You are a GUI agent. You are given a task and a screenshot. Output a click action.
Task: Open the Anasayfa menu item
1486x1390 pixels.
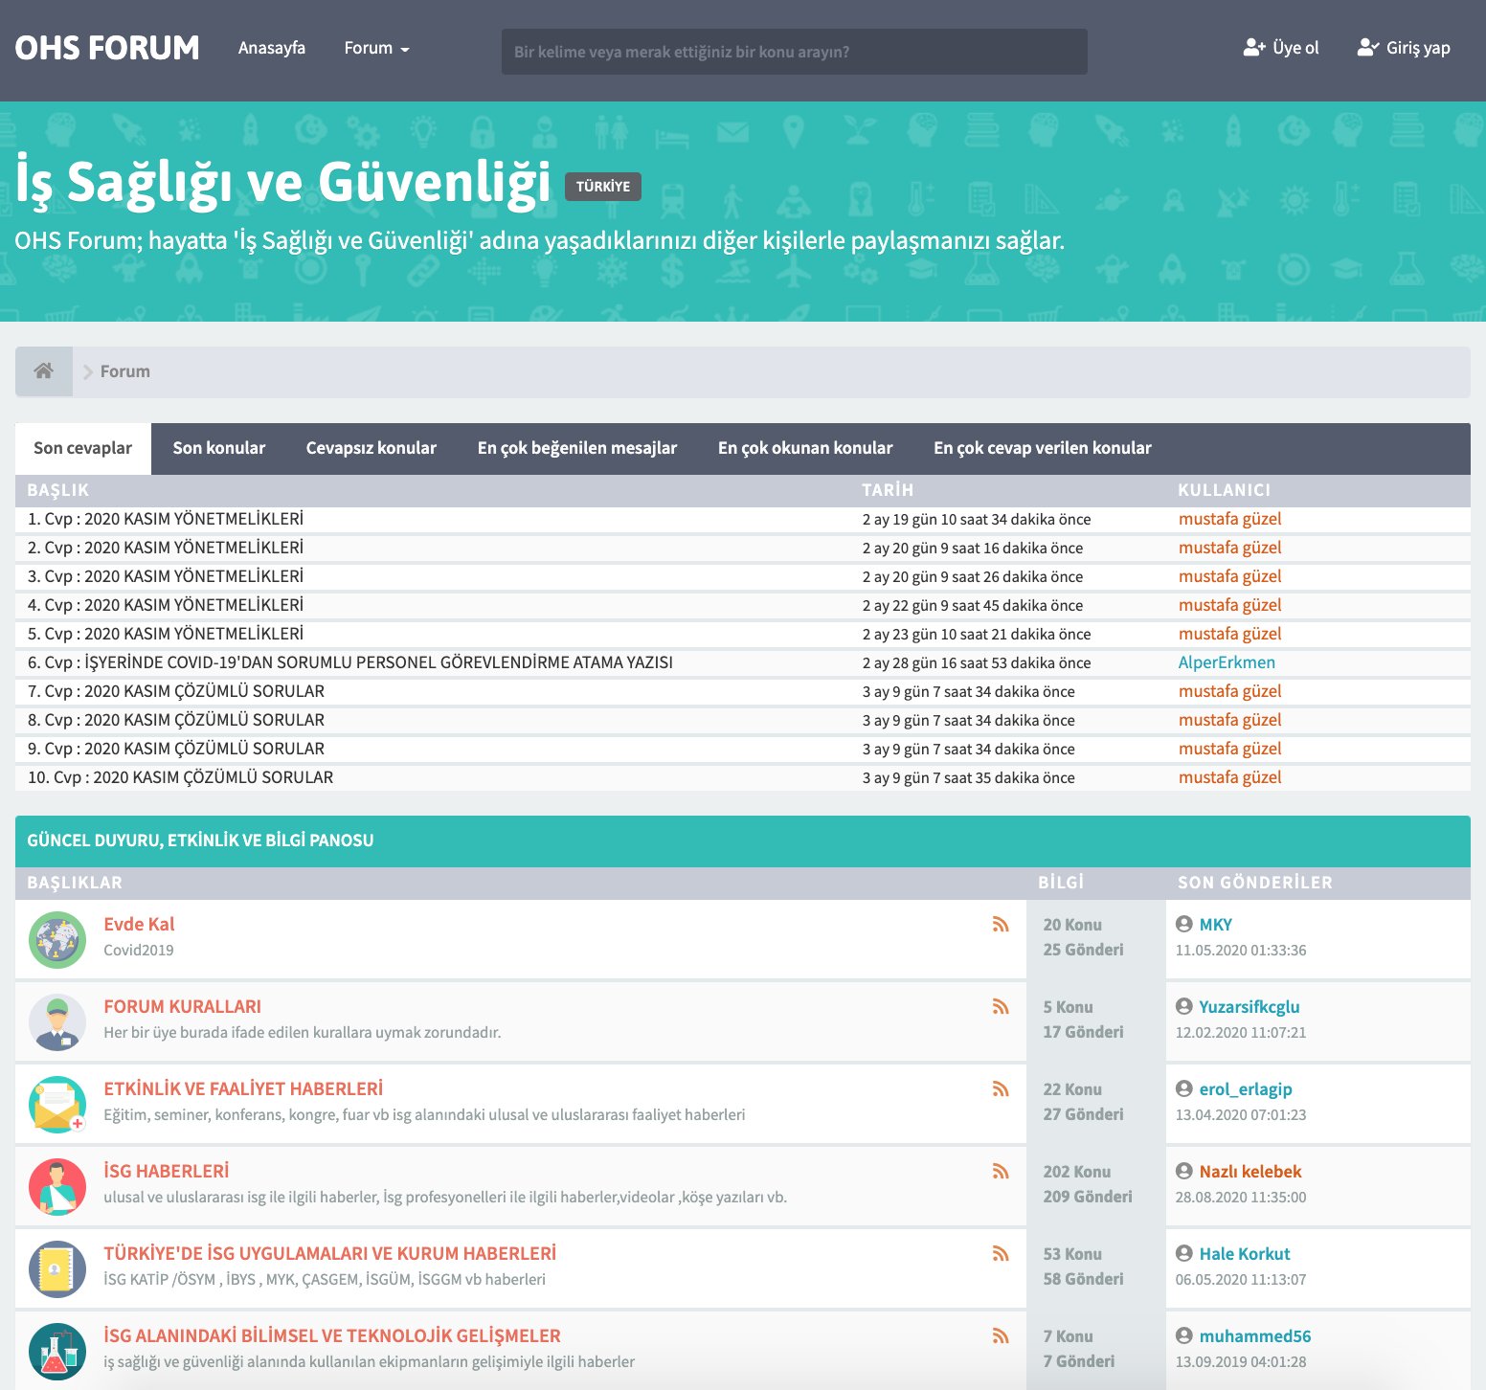pos(272,48)
